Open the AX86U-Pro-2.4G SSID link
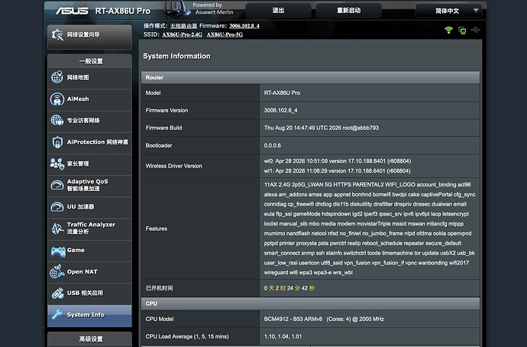The height and width of the screenshot is (347, 527). click(183, 34)
